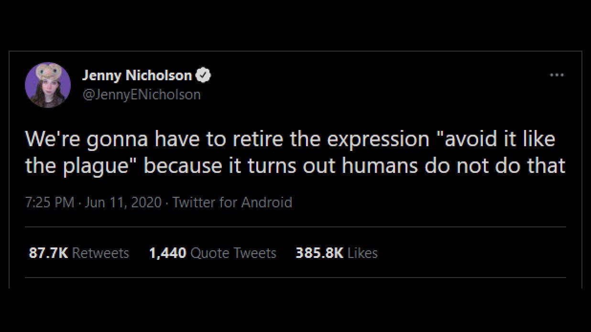Open the @JennyENicholson handle link
This screenshot has width=591, height=332.
[142, 95]
